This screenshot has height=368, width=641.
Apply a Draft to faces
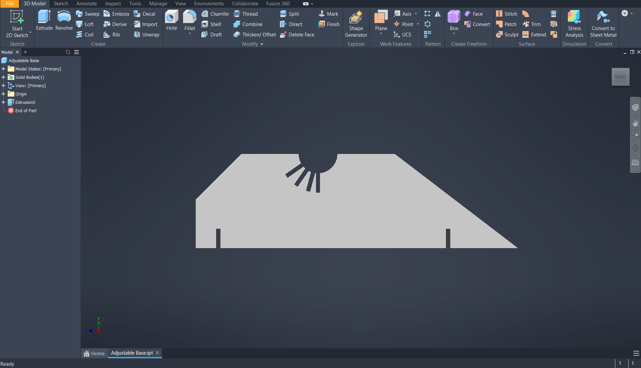(212, 34)
